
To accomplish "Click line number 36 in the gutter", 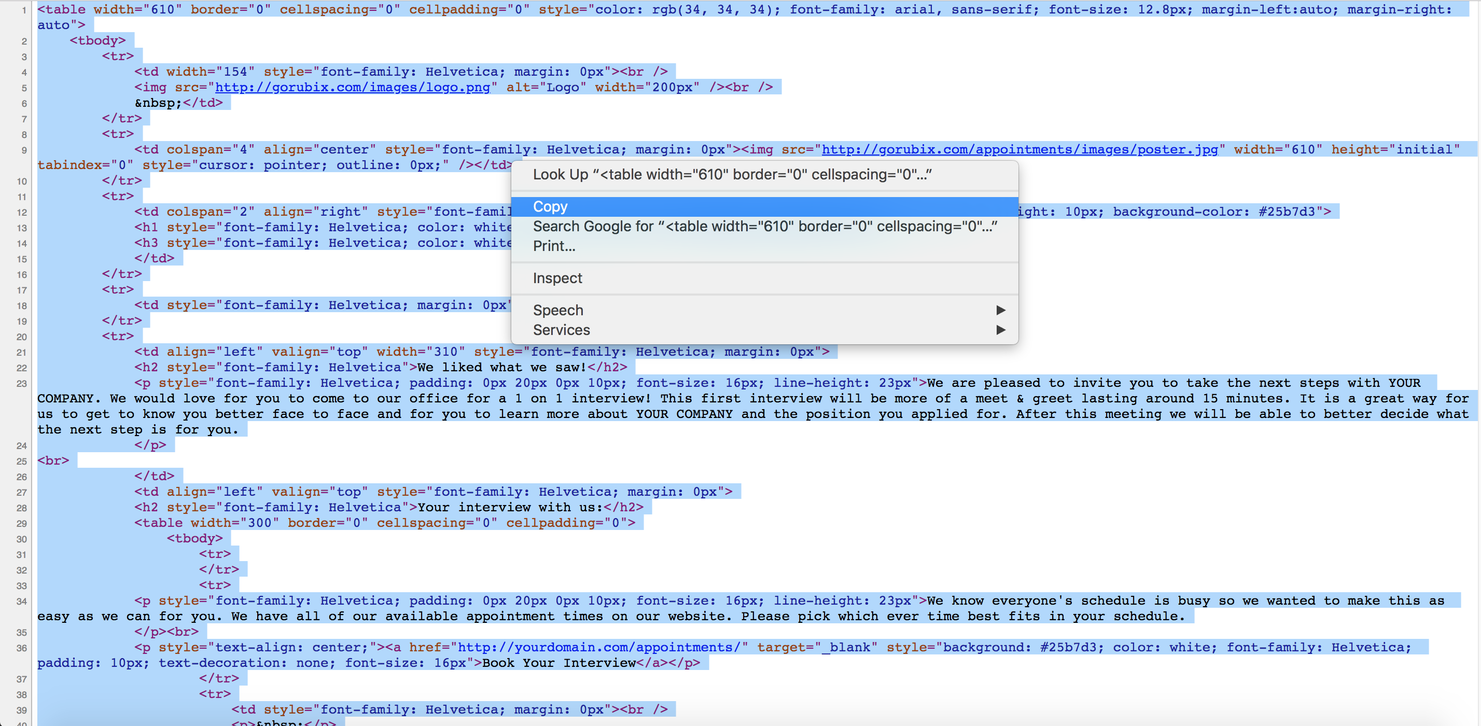I will [x=21, y=648].
